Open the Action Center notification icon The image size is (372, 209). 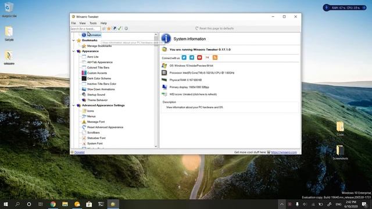pyautogui.click(x=364, y=204)
